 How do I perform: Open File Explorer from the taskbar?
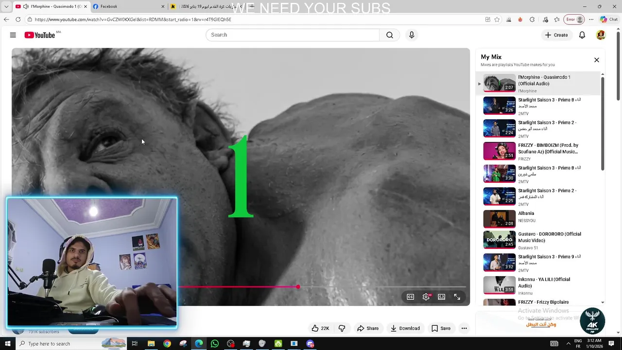[151, 344]
